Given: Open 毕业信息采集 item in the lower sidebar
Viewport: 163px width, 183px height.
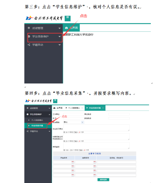Looking at the screenshot, I should point(38,126).
